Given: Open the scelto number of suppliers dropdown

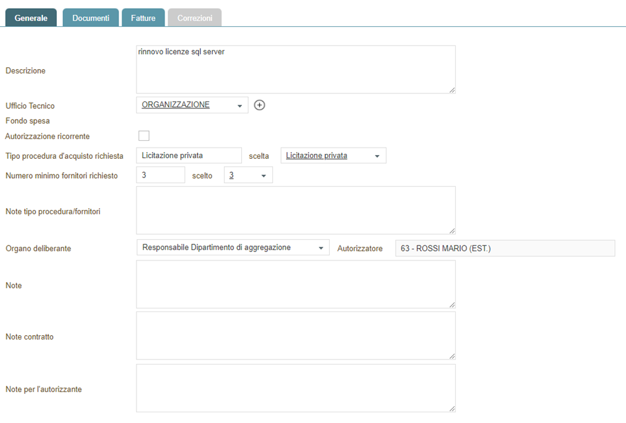Looking at the screenshot, I should pyautogui.click(x=248, y=176).
